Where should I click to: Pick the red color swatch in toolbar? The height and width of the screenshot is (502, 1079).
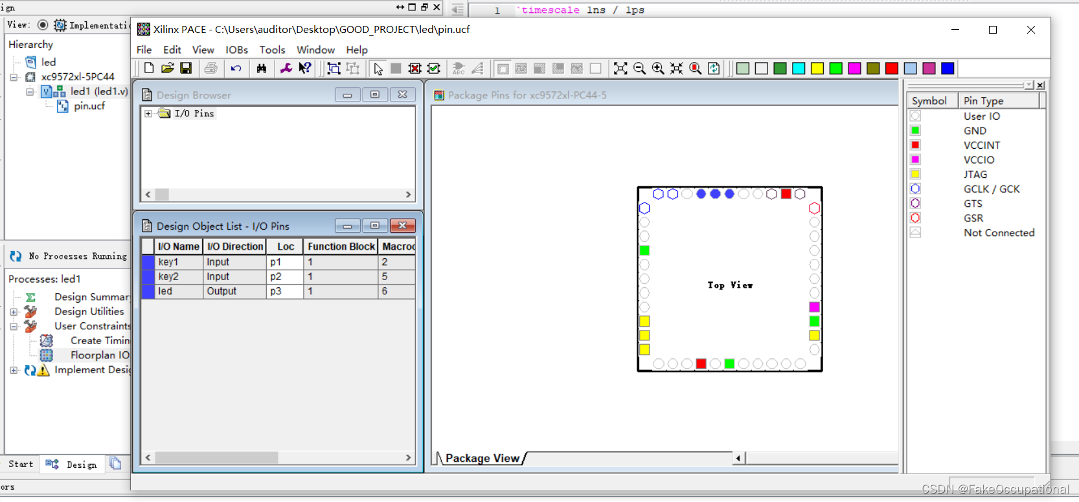892,68
